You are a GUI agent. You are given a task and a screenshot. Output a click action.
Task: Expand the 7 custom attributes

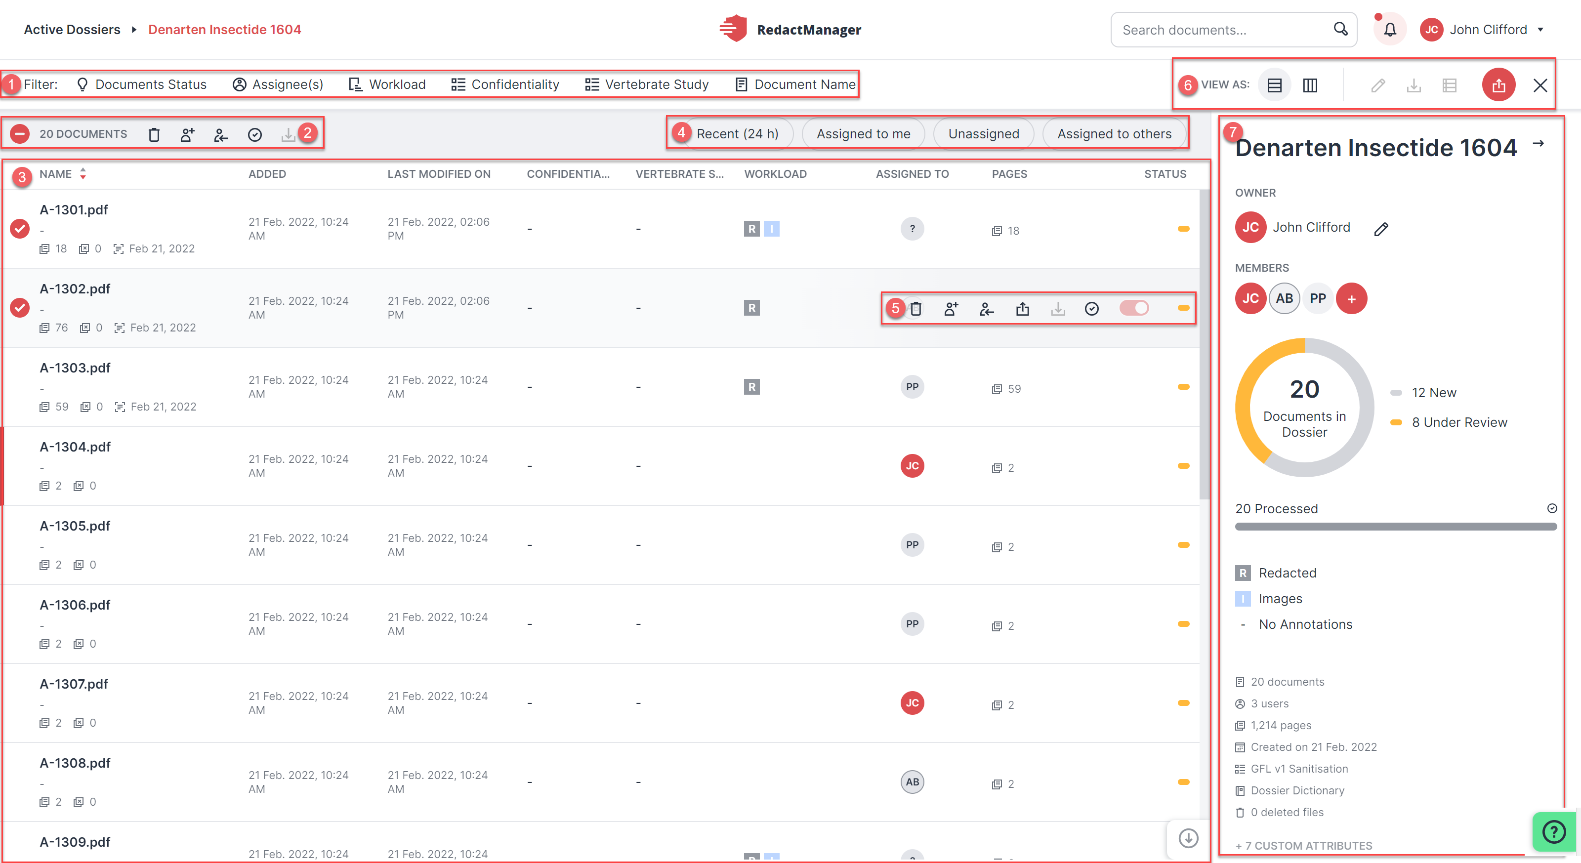click(1304, 845)
